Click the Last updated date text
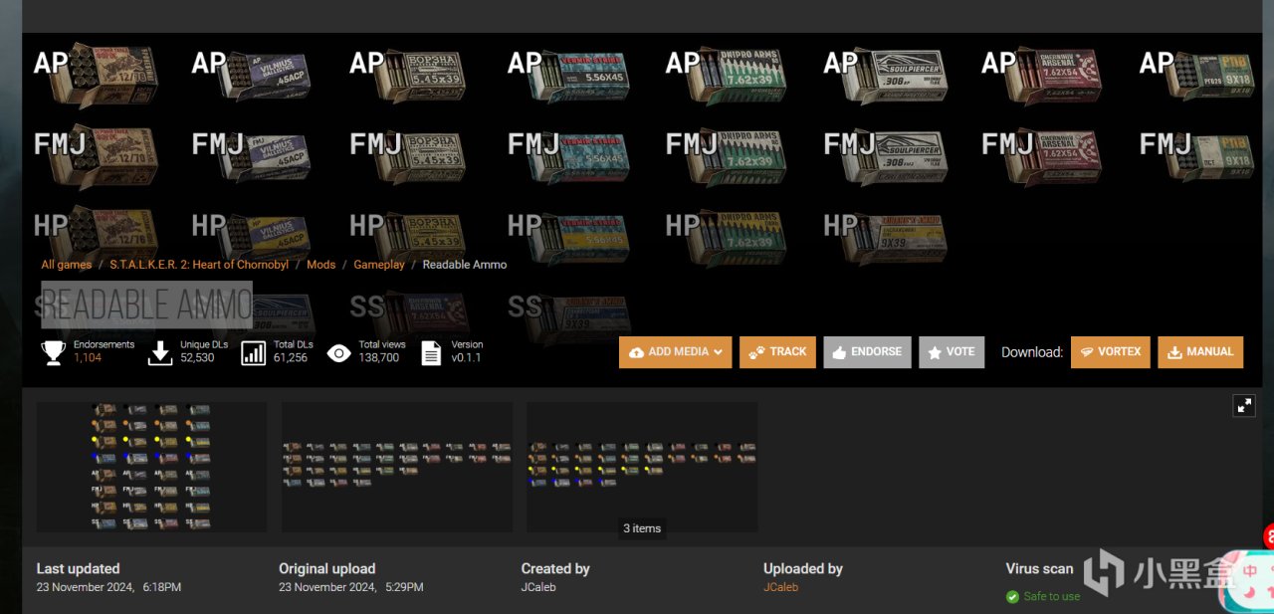This screenshot has width=1274, height=614. tap(108, 587)
